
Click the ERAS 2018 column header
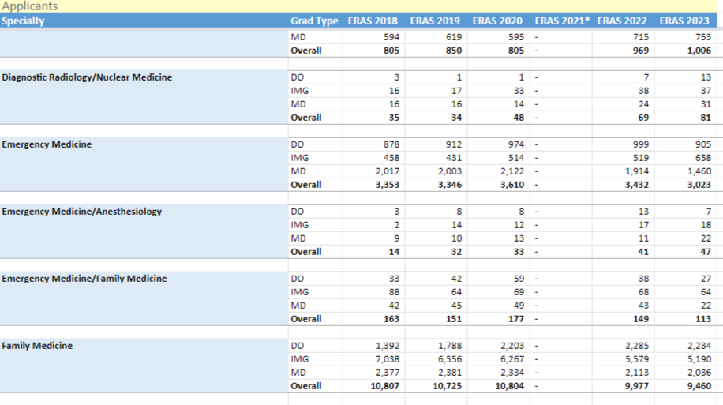tap(373, 21)
